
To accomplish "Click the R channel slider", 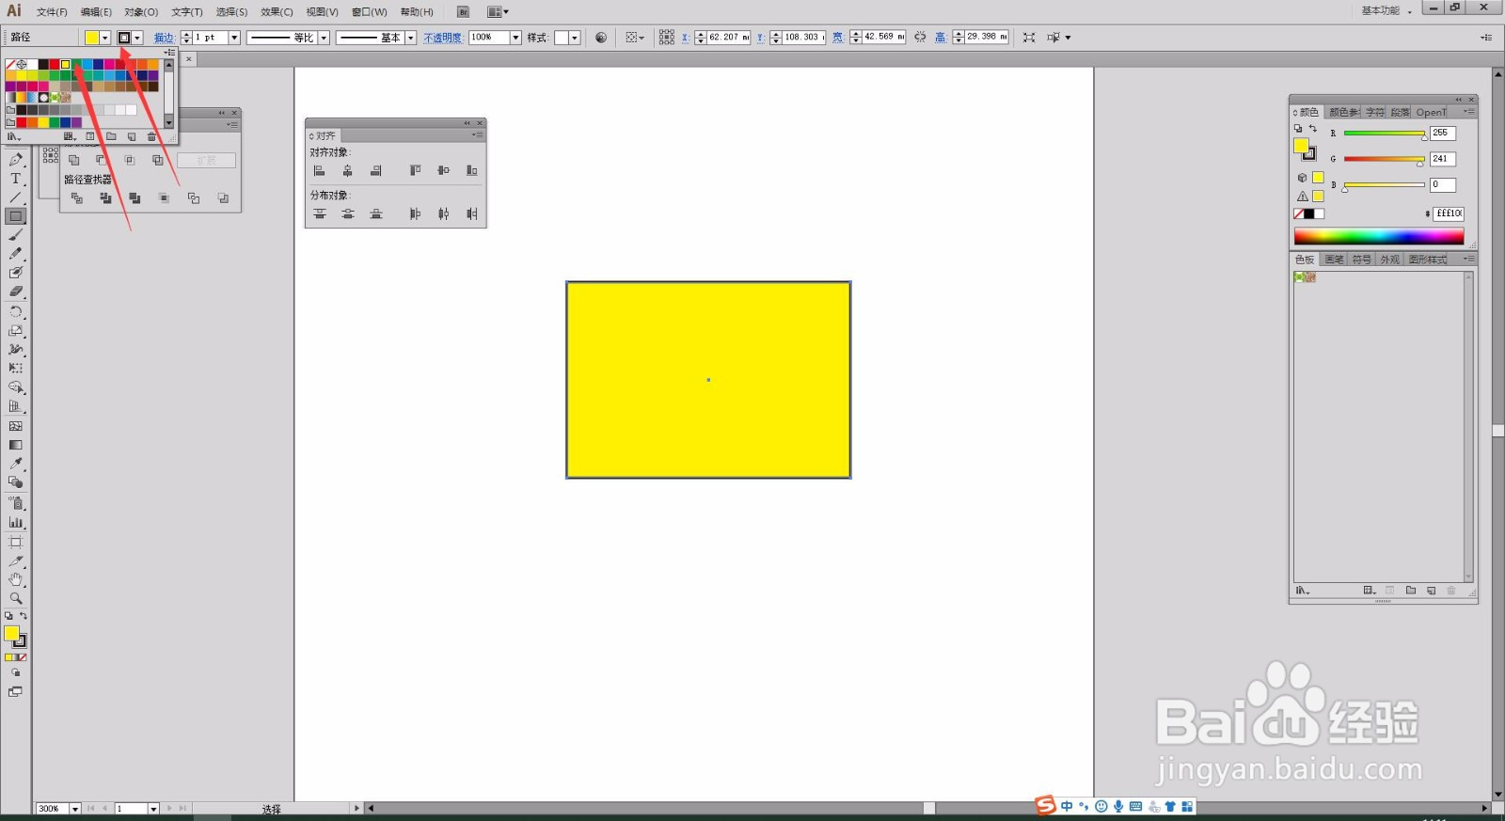I will click(1384, 134).
